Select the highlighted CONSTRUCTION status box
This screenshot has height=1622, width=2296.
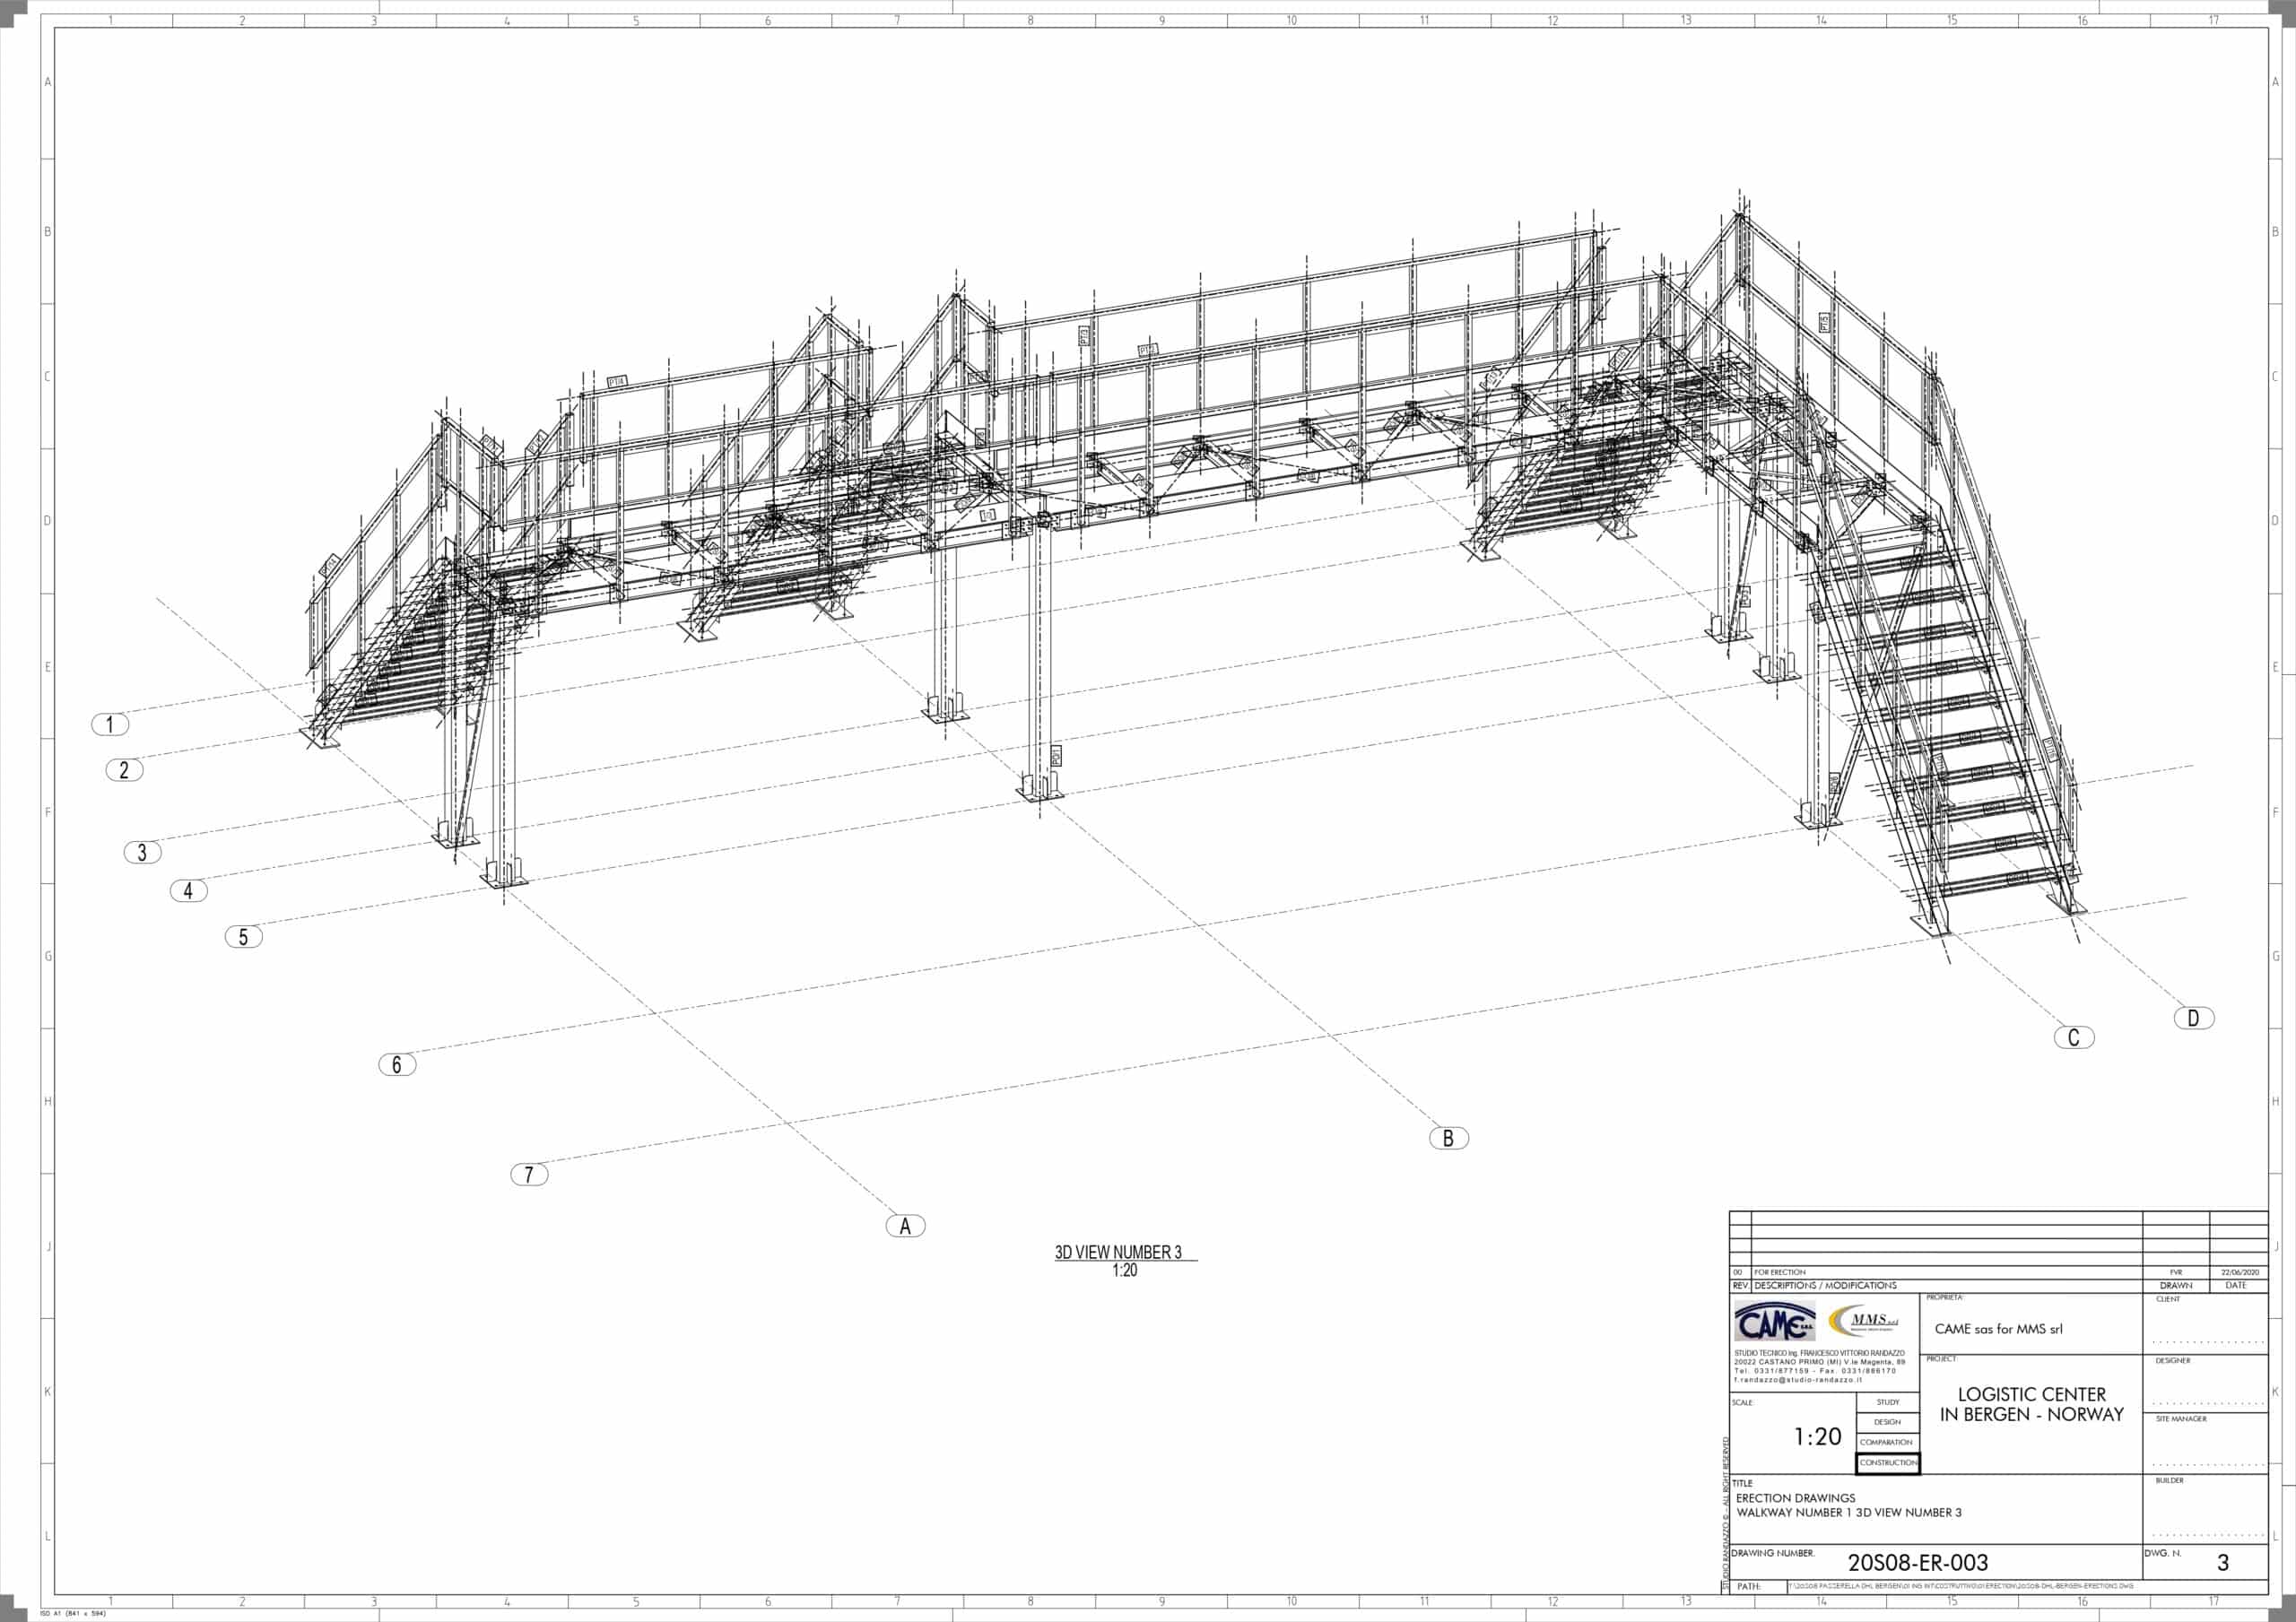pyautogui.click(x=1888, y=1463)
